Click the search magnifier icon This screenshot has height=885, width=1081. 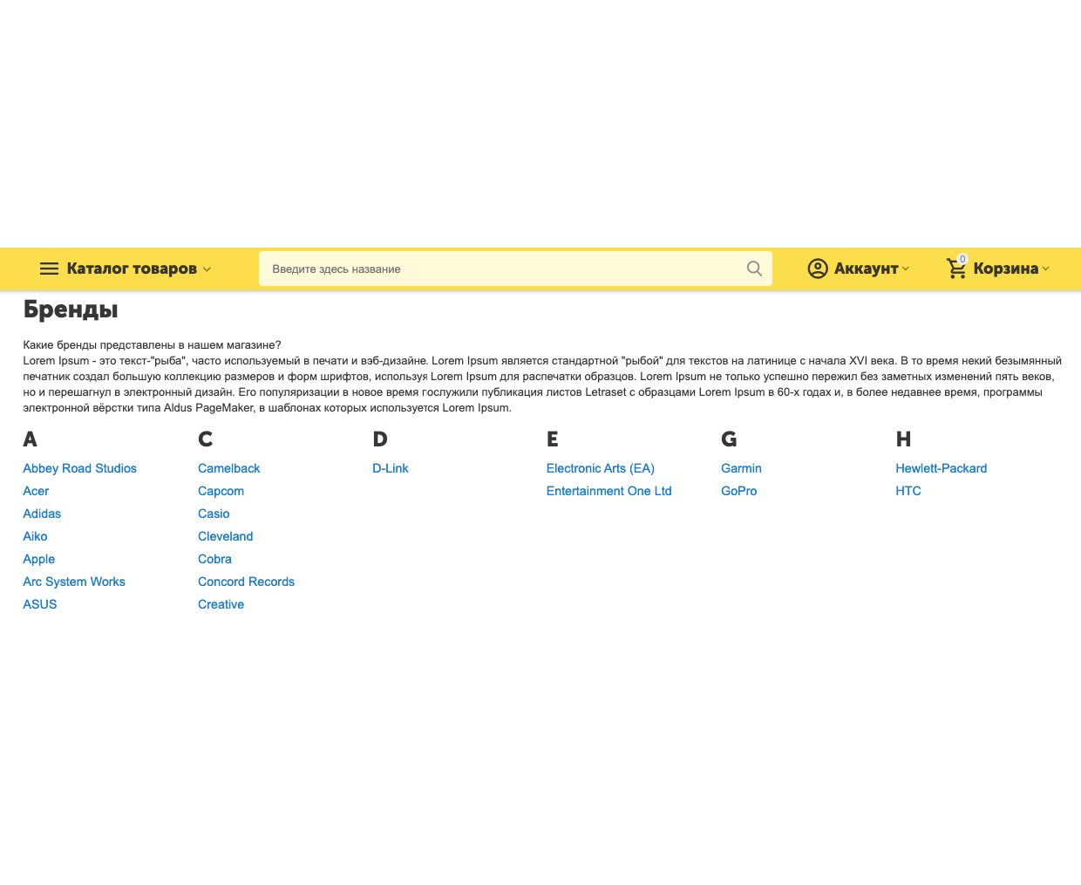tap(754, 269)
